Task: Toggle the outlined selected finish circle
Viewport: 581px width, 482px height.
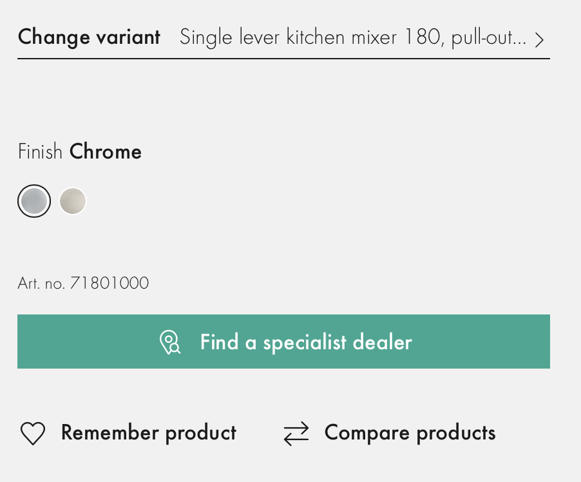Action: tap(34, 201)
